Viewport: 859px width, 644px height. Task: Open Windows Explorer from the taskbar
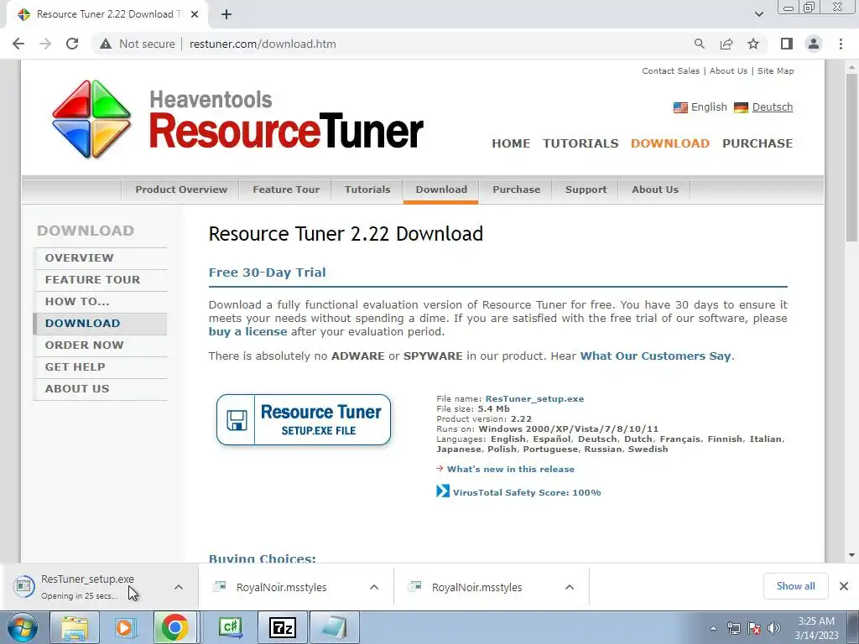tap(75, 627)
